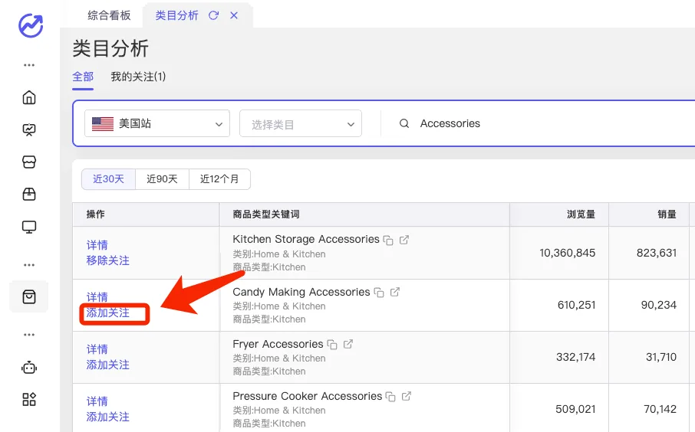695x432 pixels.
Task: Open 详情 for Candy Making Accessories
Action: [97, 297]
